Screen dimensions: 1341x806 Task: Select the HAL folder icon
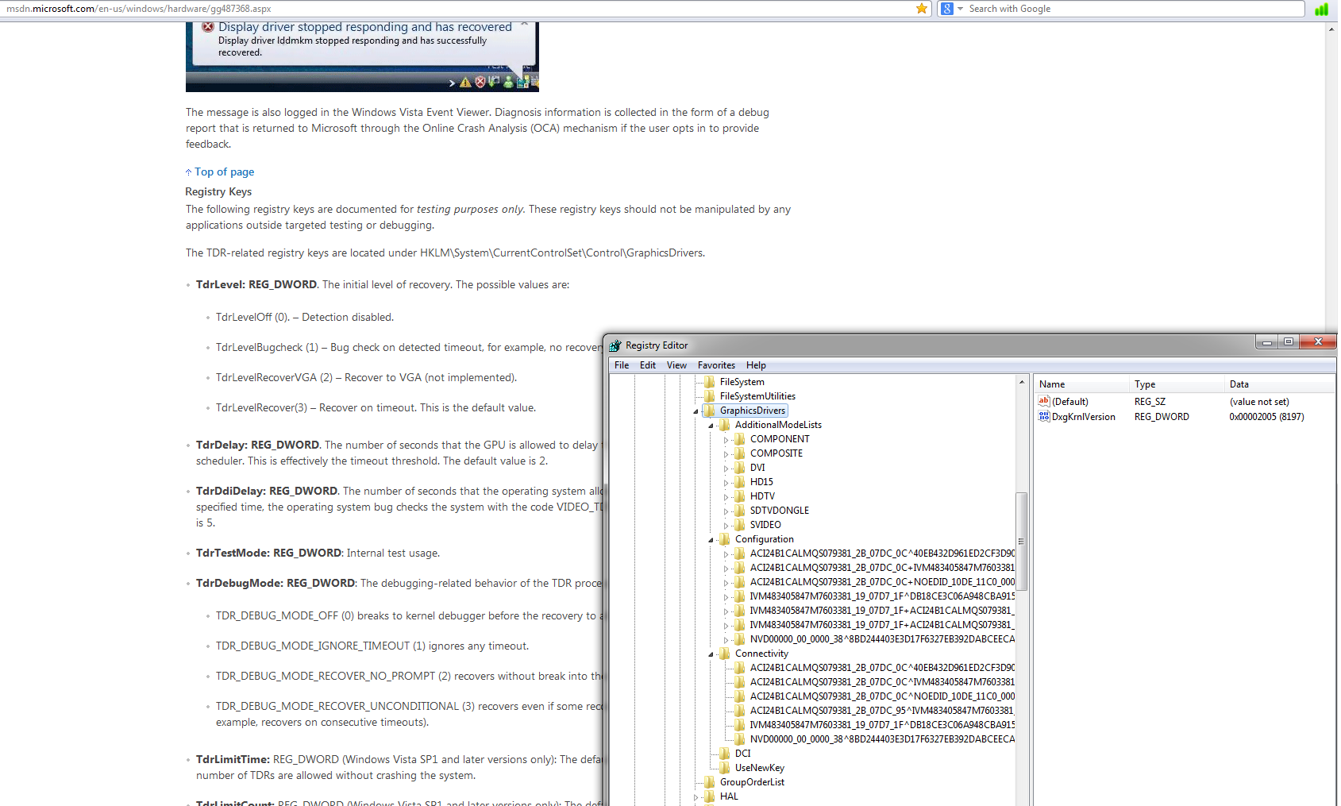pyautogui.click(x=710, y=796)
